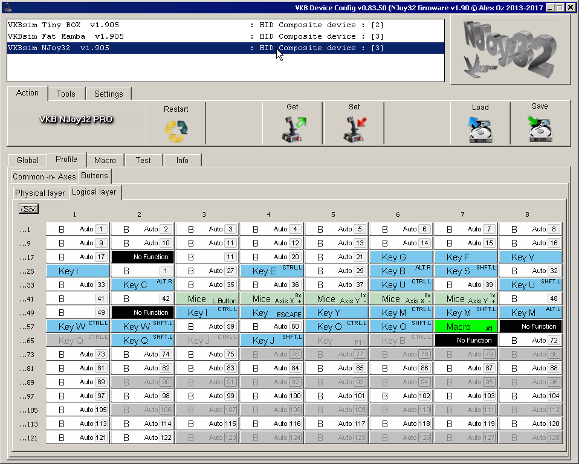Switch to the Common -n- Axes tab
The image size is (579, 464).
[x=44, y=176]
